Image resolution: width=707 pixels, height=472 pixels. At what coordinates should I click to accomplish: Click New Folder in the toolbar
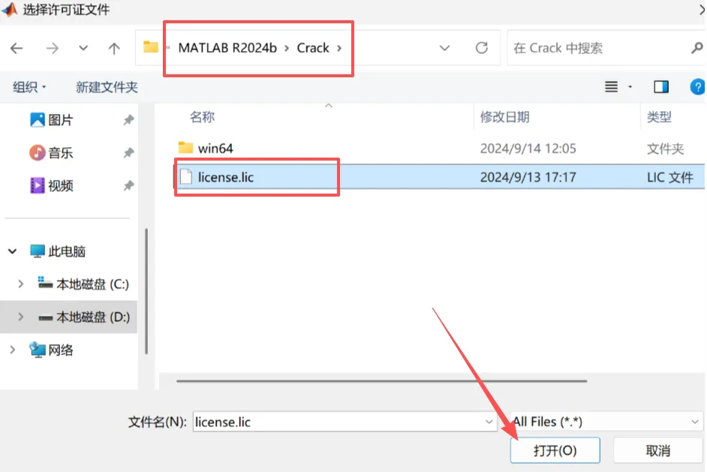tap(107, 86)
